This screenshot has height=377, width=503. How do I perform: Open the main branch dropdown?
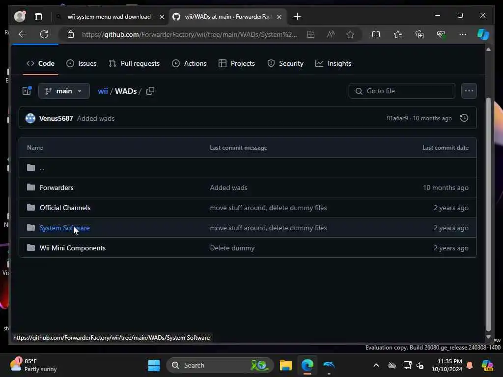pos(64,91)
